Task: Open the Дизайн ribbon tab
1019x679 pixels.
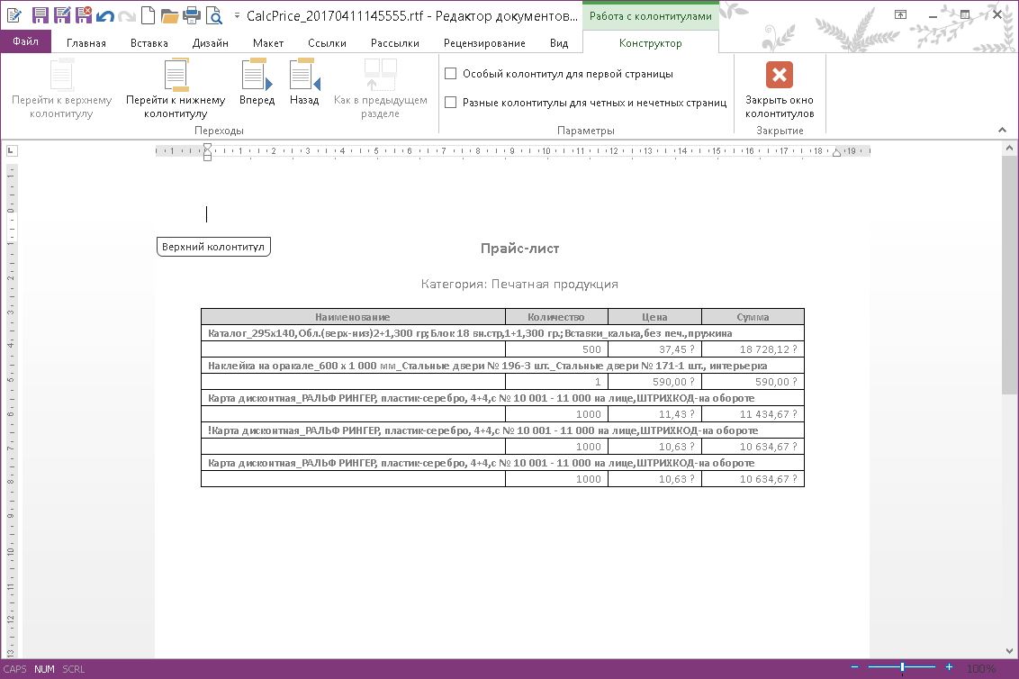Action: coord(210,43)
